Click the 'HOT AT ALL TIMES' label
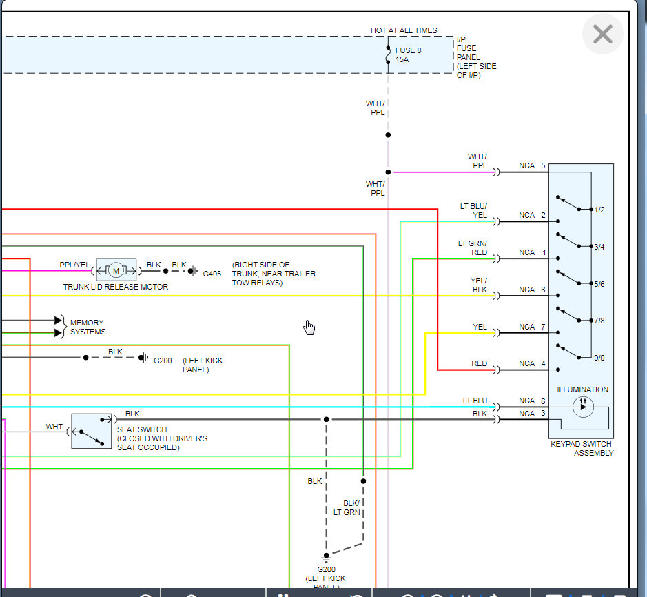Viewport: 647px width, 597px height. coord(404,30)
